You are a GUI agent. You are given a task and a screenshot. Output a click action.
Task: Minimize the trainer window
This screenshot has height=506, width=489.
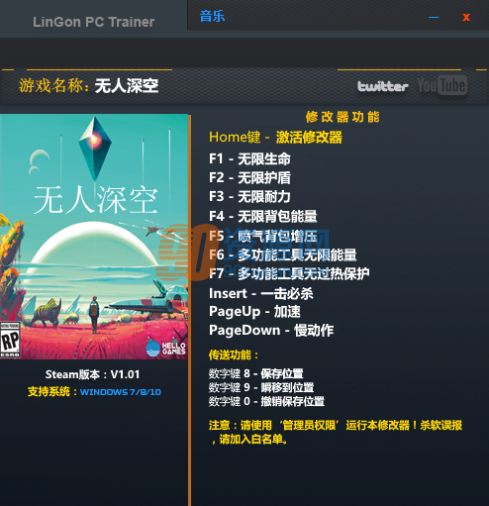pyautogui.click(x=434, y=17)
